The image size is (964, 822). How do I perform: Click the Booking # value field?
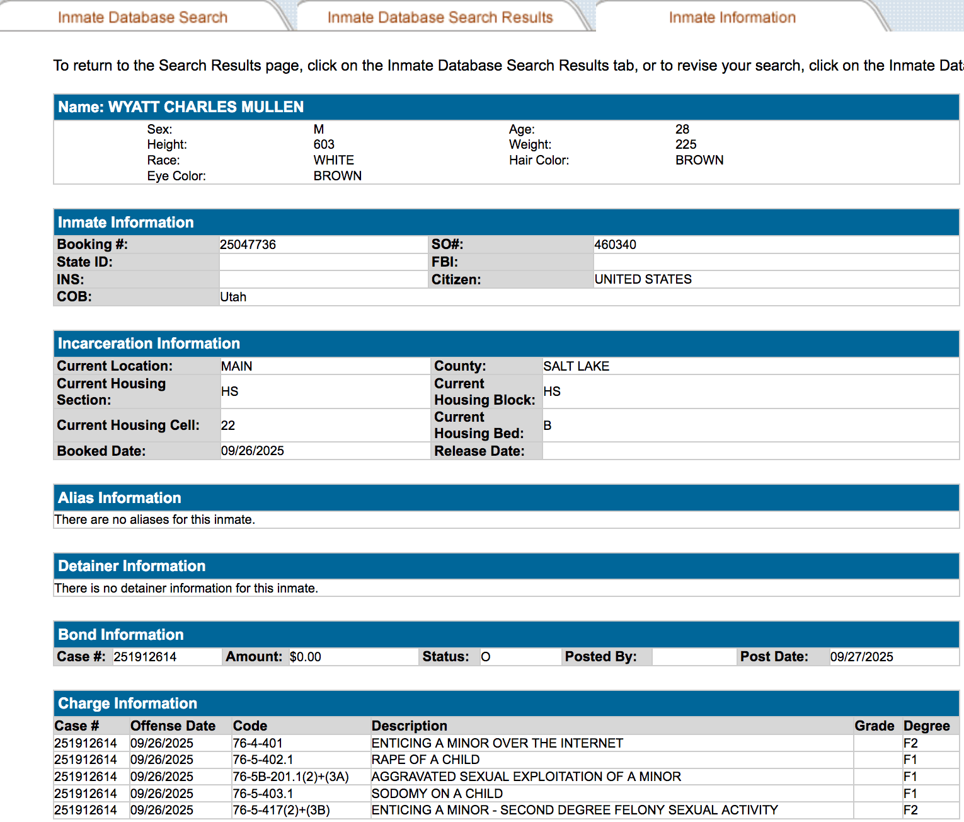tap(248, 245)
